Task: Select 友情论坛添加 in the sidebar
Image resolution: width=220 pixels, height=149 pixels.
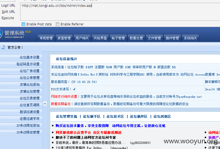Action: tap(21, 85)
